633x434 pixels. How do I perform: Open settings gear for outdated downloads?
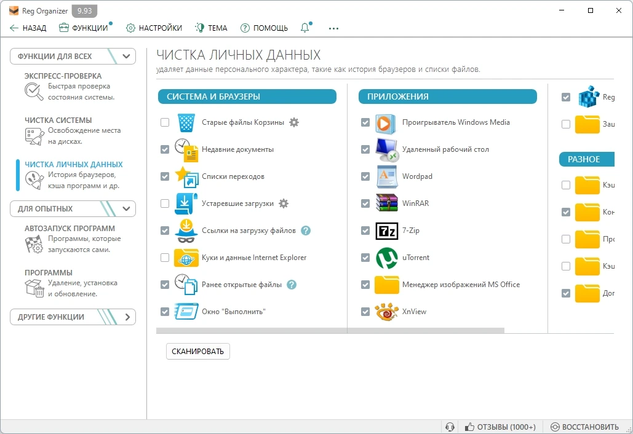point(284,203)
